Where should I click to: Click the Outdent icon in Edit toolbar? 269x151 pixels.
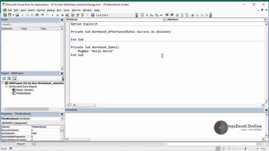[x=172, y=15]
